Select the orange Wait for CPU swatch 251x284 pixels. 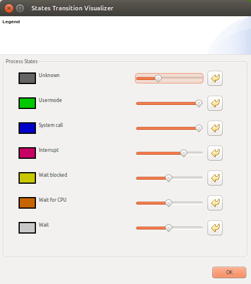[x=27, y=203]
